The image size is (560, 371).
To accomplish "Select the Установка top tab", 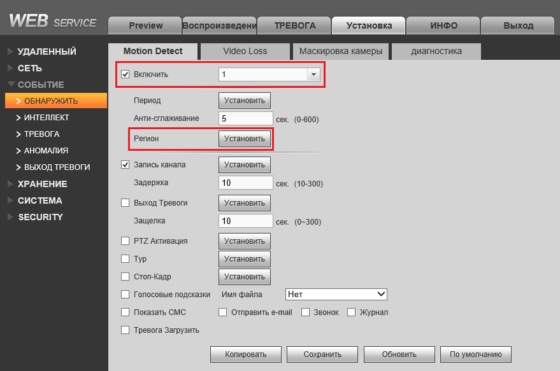I will pyautogui.click(x=369, y=25).
